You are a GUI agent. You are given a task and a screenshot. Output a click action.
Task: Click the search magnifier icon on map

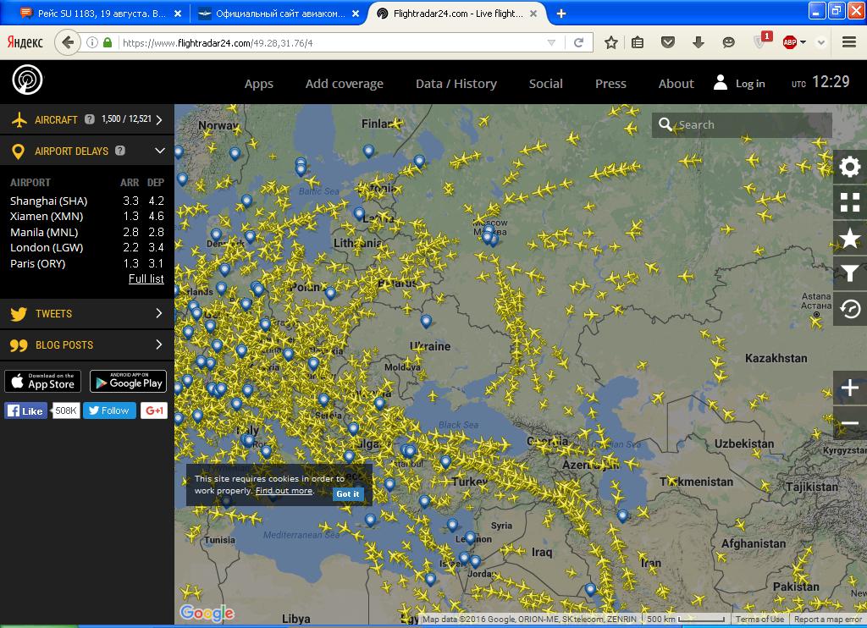665,125
